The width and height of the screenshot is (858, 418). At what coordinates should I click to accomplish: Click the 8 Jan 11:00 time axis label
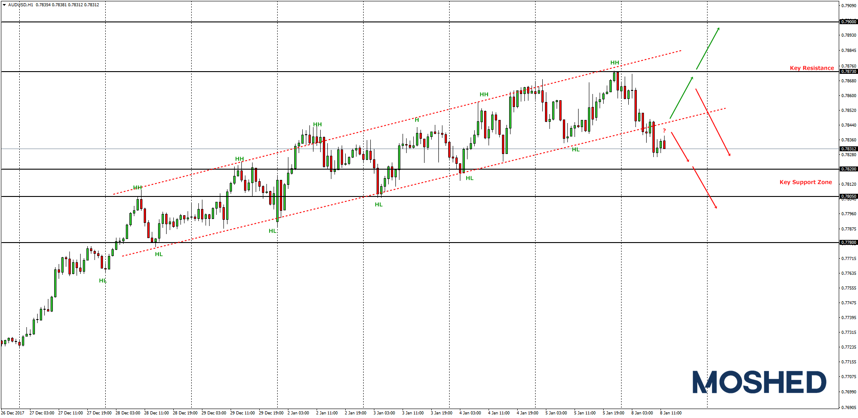(x=671, y=412)
